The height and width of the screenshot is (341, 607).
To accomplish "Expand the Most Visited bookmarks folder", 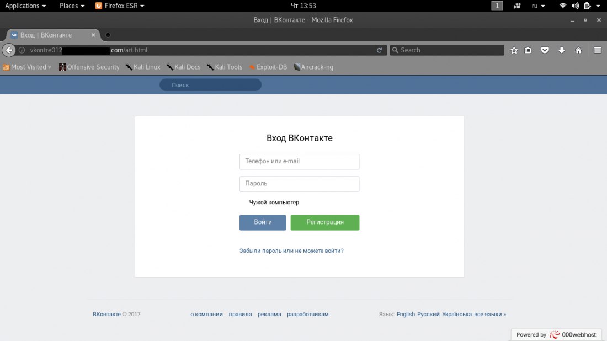I will point(27,67).
